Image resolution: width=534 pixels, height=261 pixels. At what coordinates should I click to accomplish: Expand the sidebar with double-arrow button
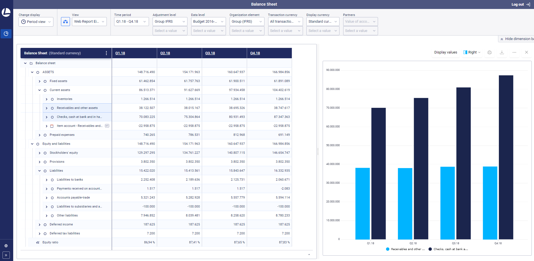point(6,255)
